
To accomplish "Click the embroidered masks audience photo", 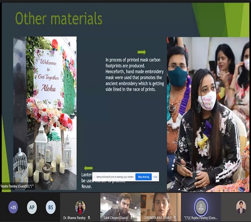I will 208,115.
